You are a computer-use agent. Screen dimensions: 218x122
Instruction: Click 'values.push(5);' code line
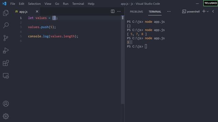click(42, 27)
